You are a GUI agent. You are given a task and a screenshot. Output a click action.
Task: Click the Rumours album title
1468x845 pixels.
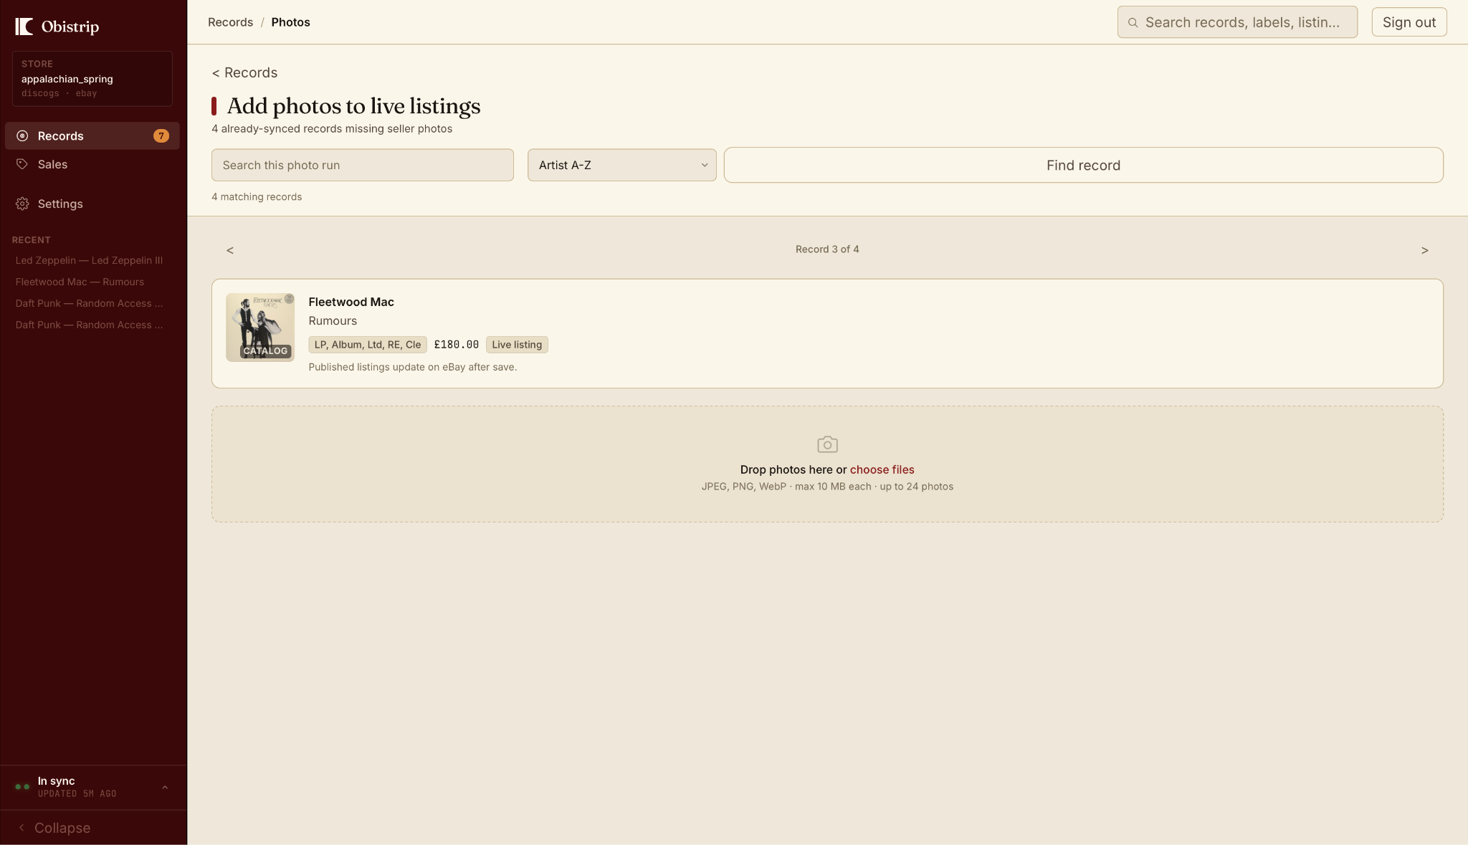333,320
